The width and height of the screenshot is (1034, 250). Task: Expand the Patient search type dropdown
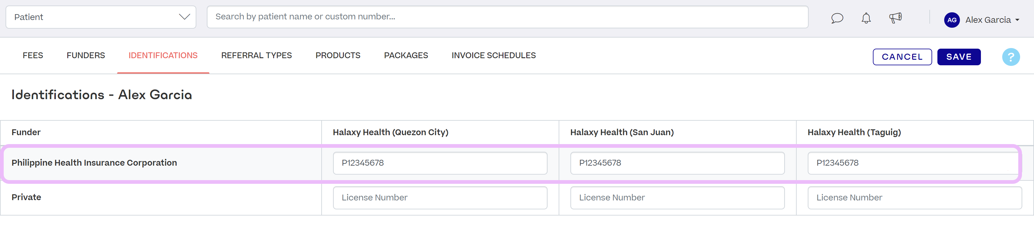pos(101,17)
